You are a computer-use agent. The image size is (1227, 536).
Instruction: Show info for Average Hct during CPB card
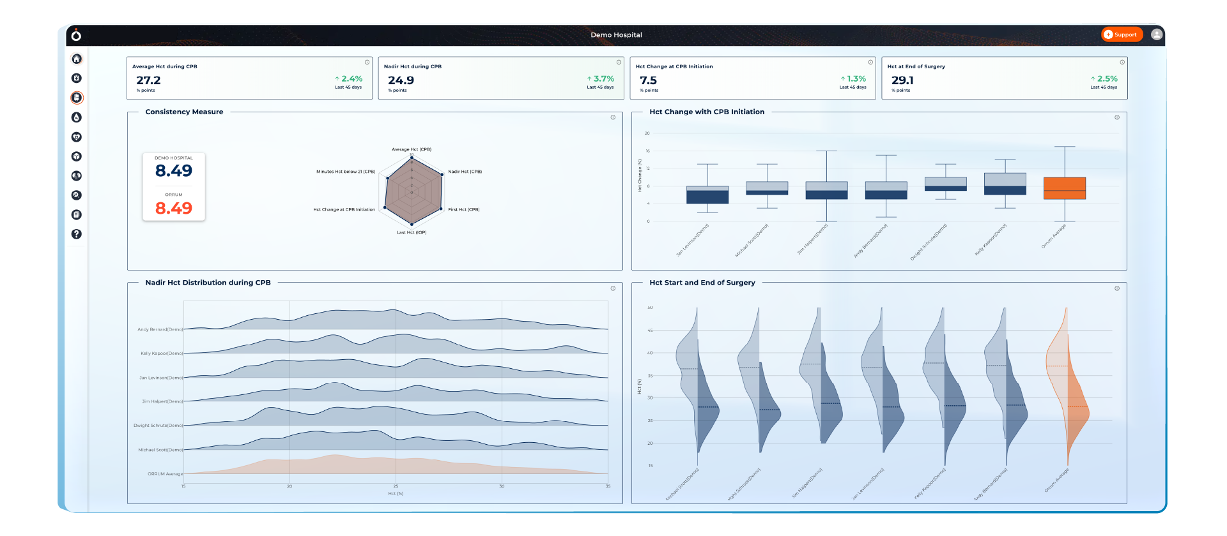pos(367,62)
